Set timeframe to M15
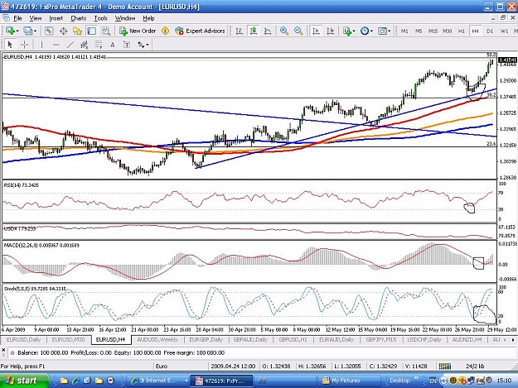The width and height of the screenshot is (518, 388). (433, 31)
